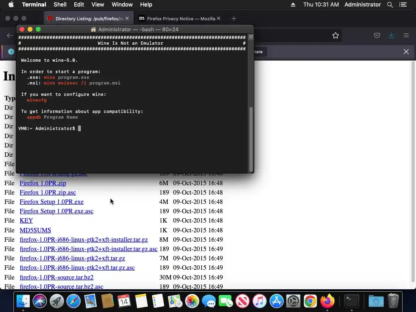Open the Apple menu
This screenshot has height=312, width=416.
11,4
